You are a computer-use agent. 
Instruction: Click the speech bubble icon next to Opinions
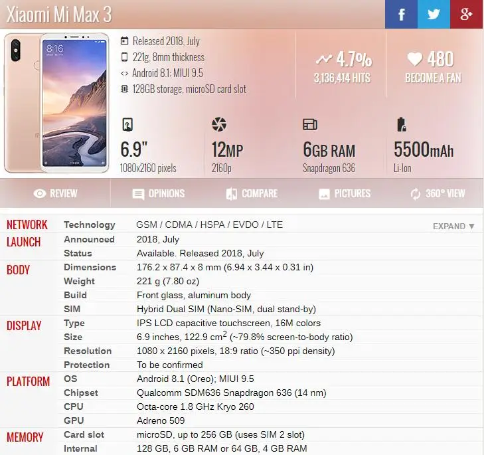pos(138,195)
